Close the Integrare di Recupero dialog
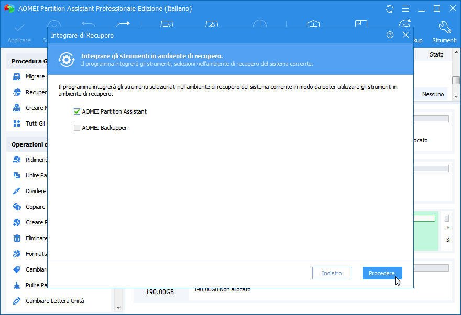461x315 pixels. pos(405,35)
